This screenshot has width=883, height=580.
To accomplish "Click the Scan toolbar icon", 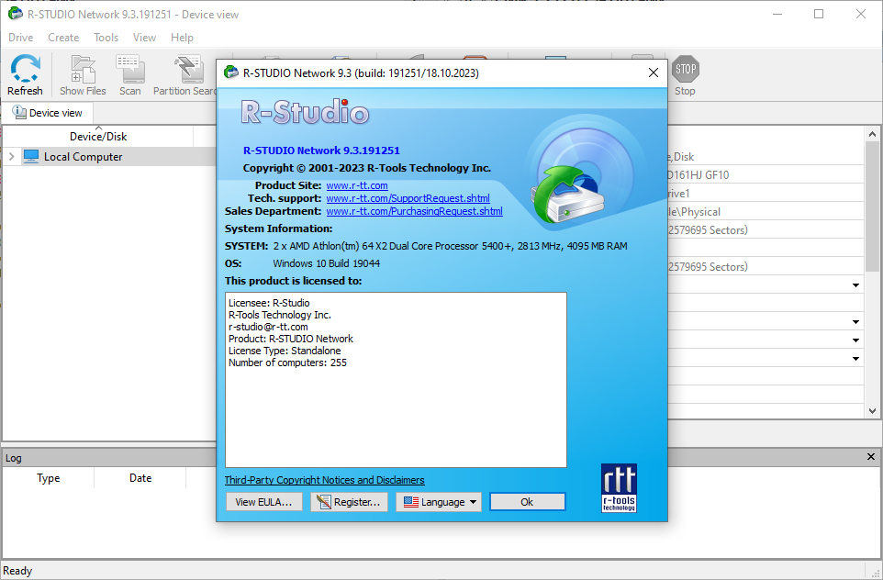I will 130,69.
